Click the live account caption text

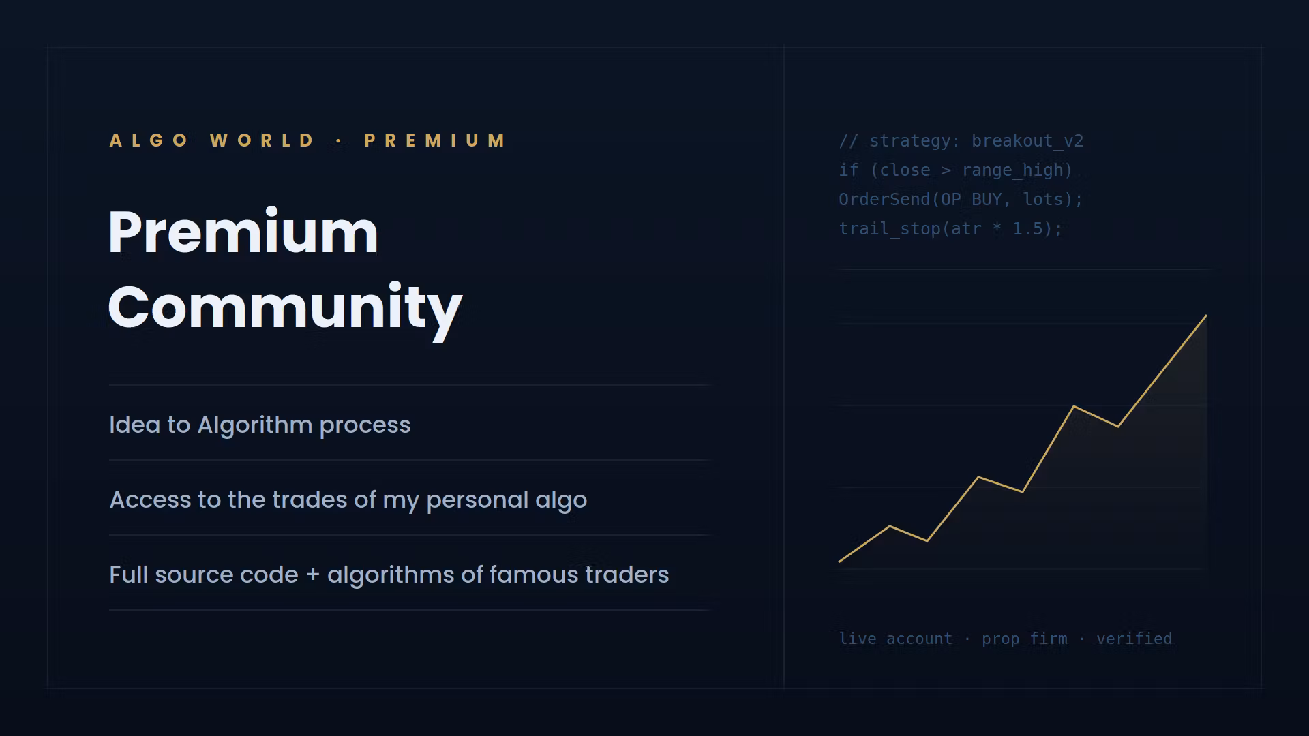895,639
